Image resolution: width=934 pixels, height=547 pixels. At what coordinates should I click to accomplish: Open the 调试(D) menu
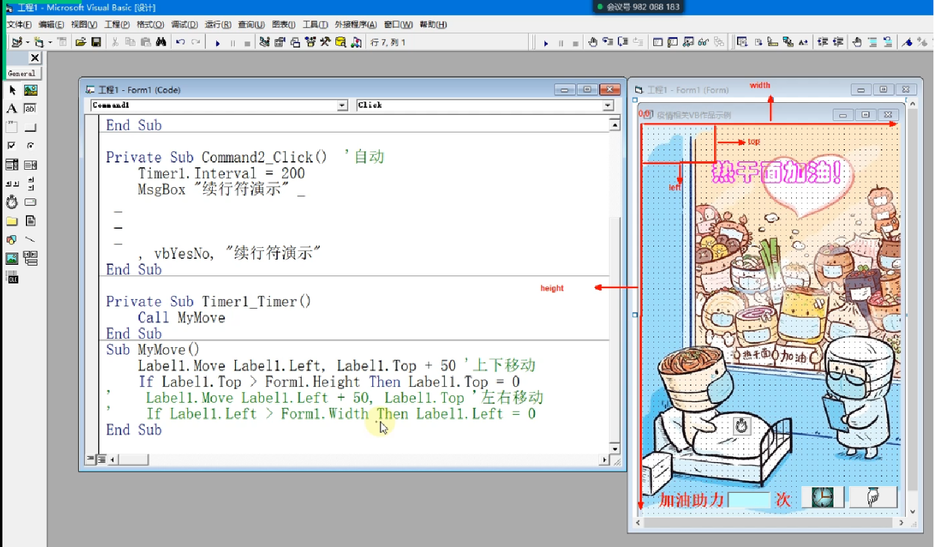click(184, 25)
